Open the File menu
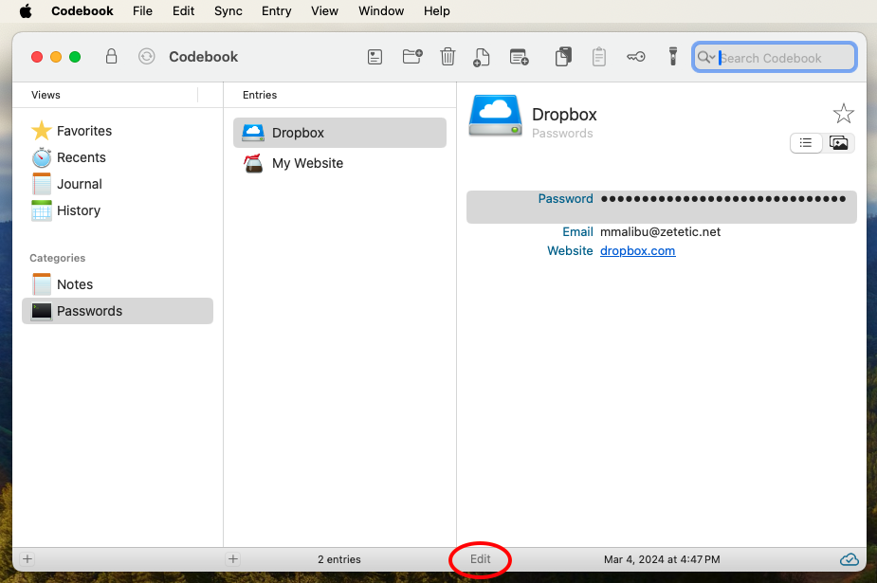 pos(142,11)
